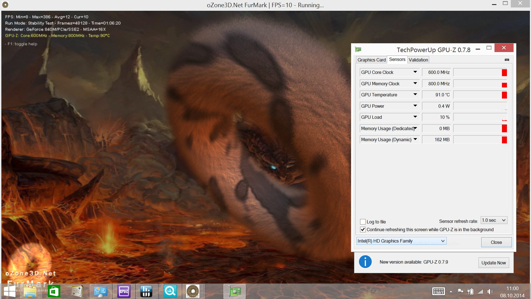
Task: Uncheck continue refreshing in background option
Action: tap(363, 230)
